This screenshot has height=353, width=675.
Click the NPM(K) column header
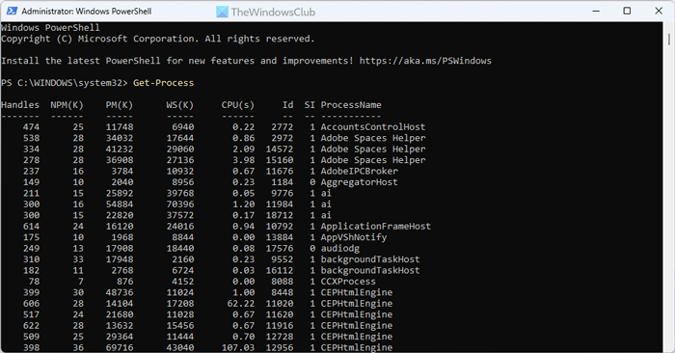[x=67, y=104]
